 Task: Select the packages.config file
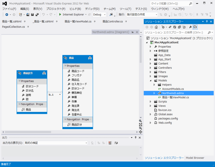click(x=168, y=118)
